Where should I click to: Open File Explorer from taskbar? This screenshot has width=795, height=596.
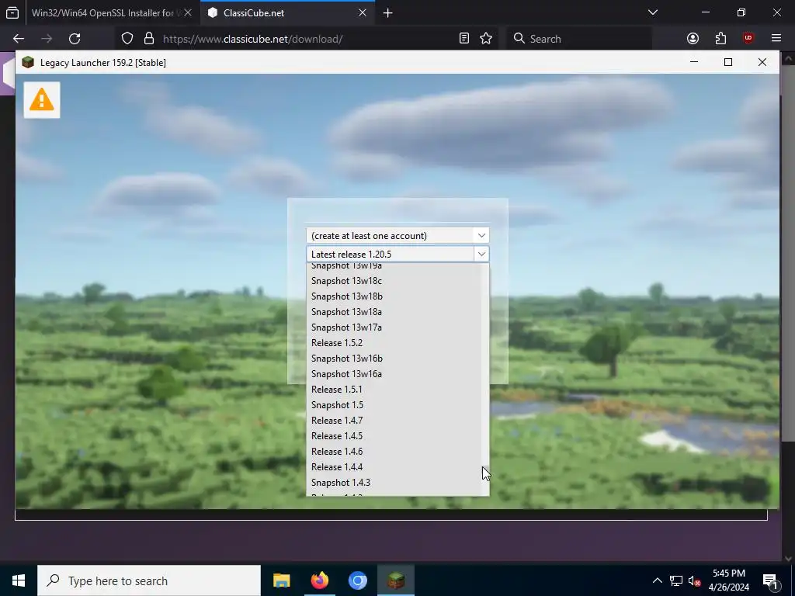pos(281,580)
